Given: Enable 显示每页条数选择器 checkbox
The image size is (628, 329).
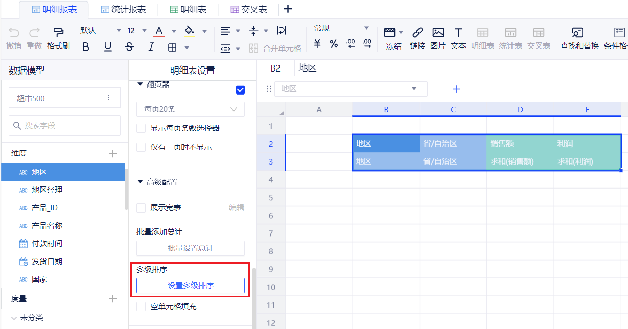Looking at the screenshot, I should [x=142, y=128].
